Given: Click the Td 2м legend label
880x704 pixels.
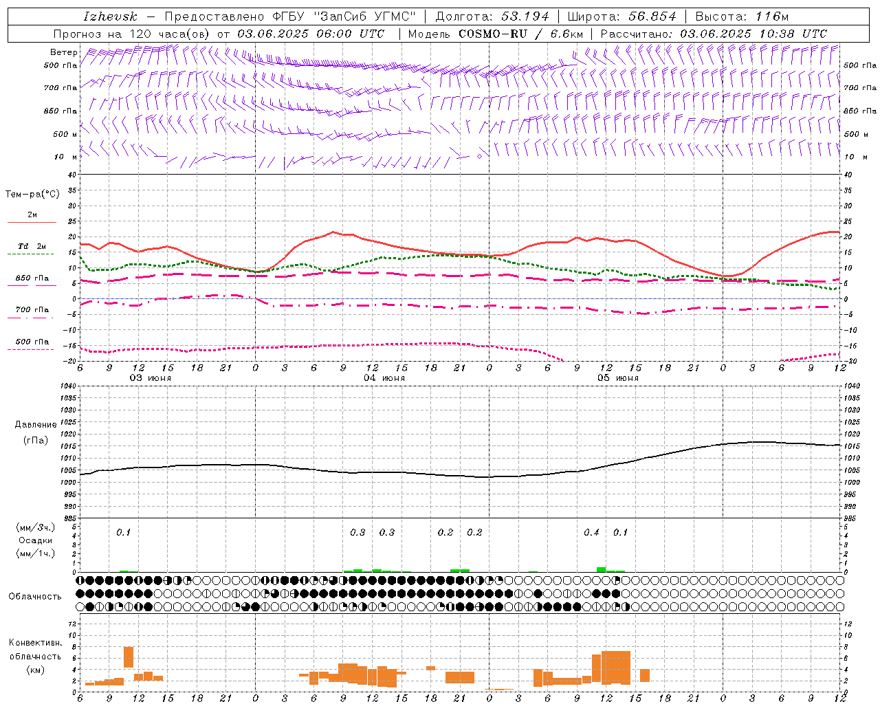Looking at the screenshot, I should click(32, 246).
